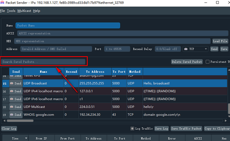
Task: Click the Method column header in saved packets
Action: coord(135,72)
